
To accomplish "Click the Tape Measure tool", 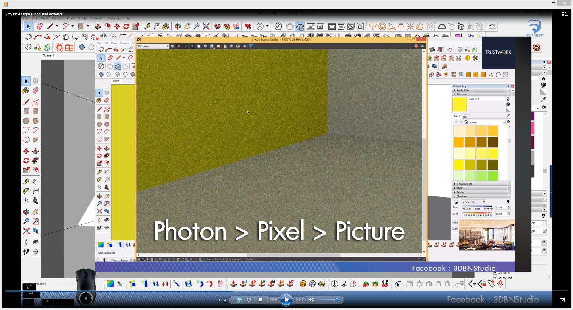I will click(147, 27).
